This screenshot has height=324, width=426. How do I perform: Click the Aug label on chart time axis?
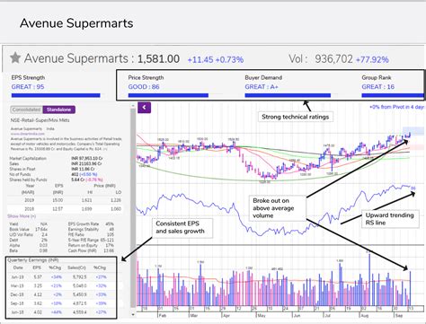click(364, 316)
